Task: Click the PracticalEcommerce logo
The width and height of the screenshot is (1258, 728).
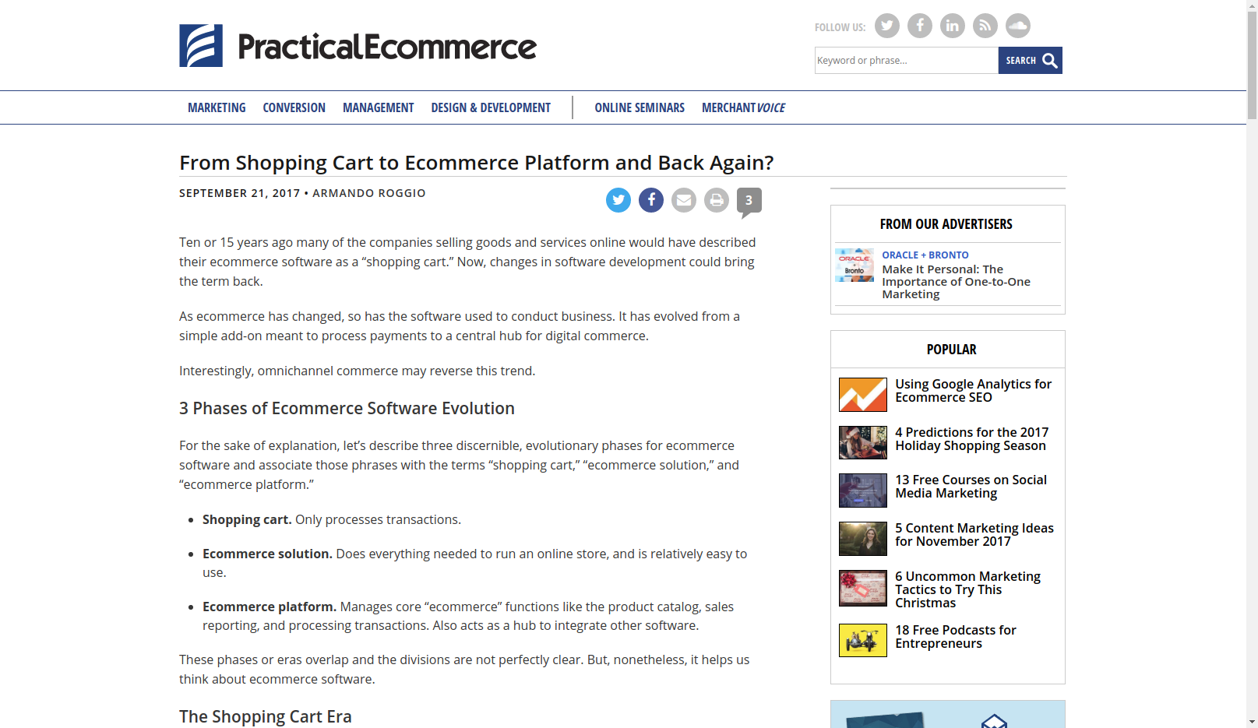Action: coord(358,46)
